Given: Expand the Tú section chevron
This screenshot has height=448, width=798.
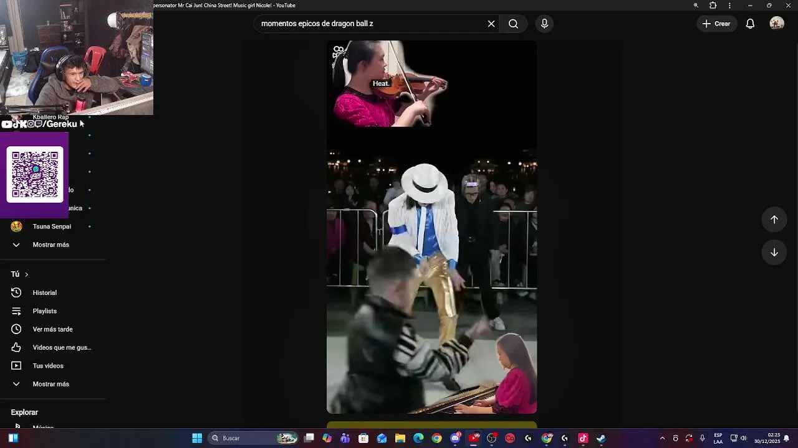Looking at the screenshot, I should click(x=26, y=274).
